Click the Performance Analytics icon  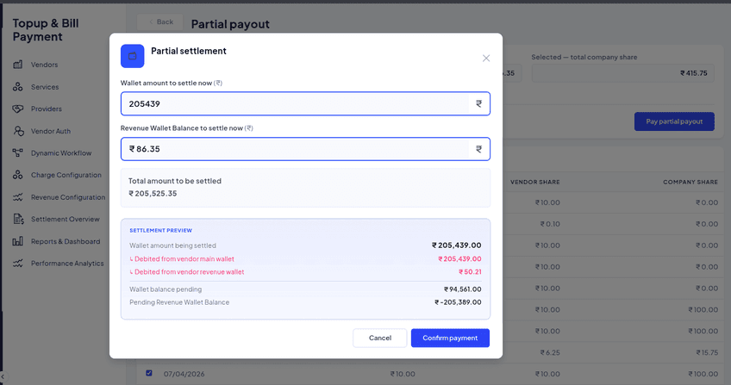(18, 264)
